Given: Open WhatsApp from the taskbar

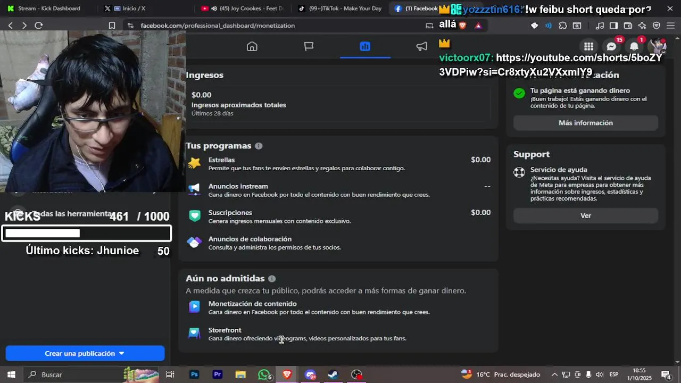Looking at the screenshot, I should (264, 374).
